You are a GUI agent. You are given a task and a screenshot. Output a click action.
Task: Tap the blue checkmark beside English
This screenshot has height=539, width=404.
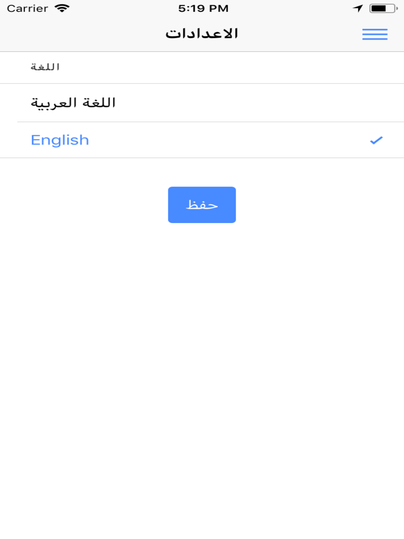pyautogui.click(x=376, y=140)
